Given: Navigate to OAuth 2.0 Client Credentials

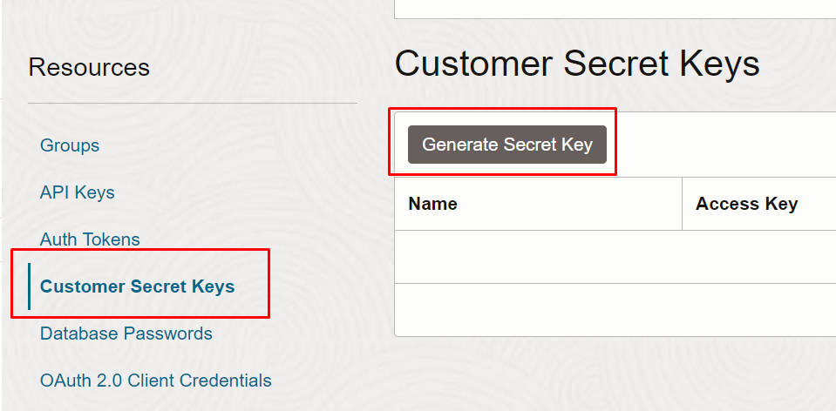Looking at the screenshot, I should coord(156,381).
